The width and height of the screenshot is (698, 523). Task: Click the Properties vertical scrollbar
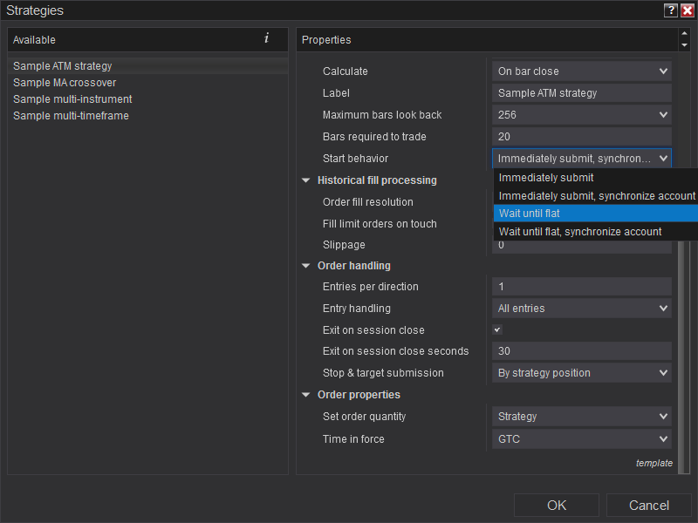click(x=684, y=349)
